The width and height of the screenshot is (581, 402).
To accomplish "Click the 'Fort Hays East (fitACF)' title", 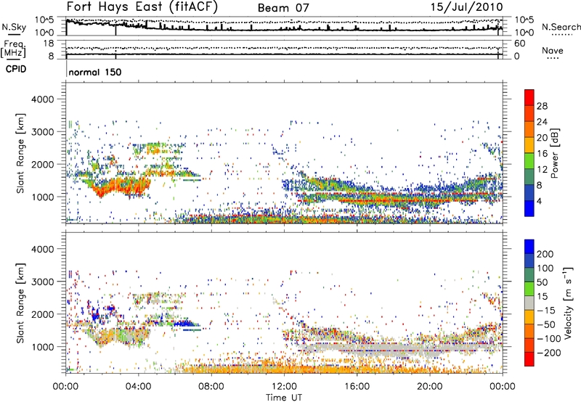I will click(x=142, y=7).
